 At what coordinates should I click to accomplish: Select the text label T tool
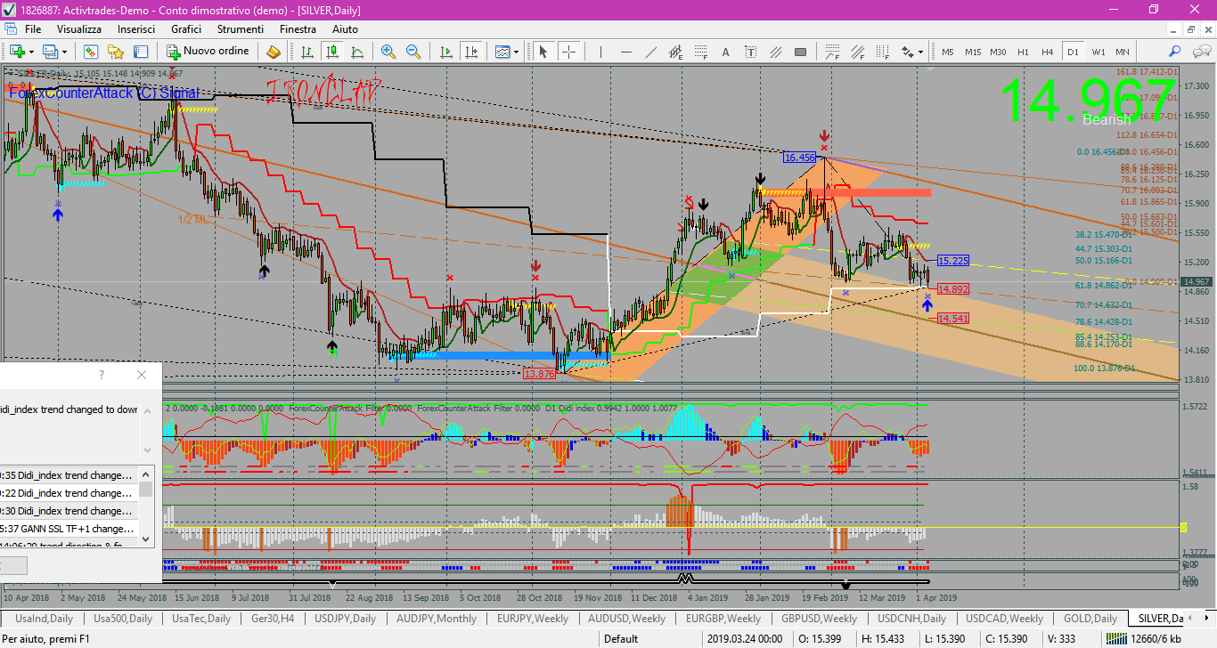click(750, 52)
